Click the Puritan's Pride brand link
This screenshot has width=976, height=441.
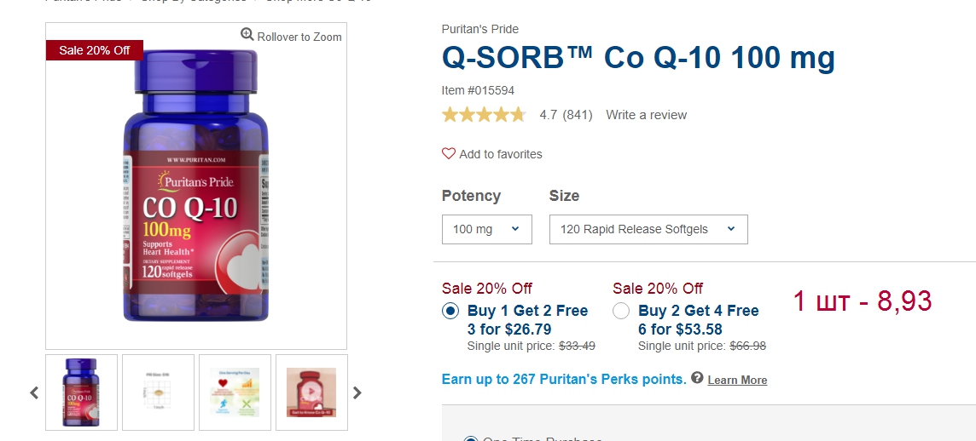(x=479, y=29)
